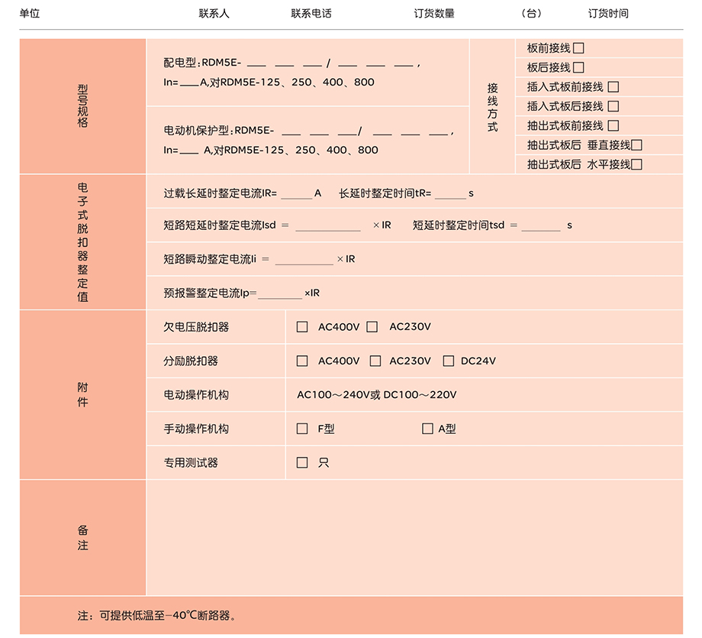The height and width of the screenshot is (638, 702).
Task: Check the 板后接线 checkbox
Action: (578, 67)
